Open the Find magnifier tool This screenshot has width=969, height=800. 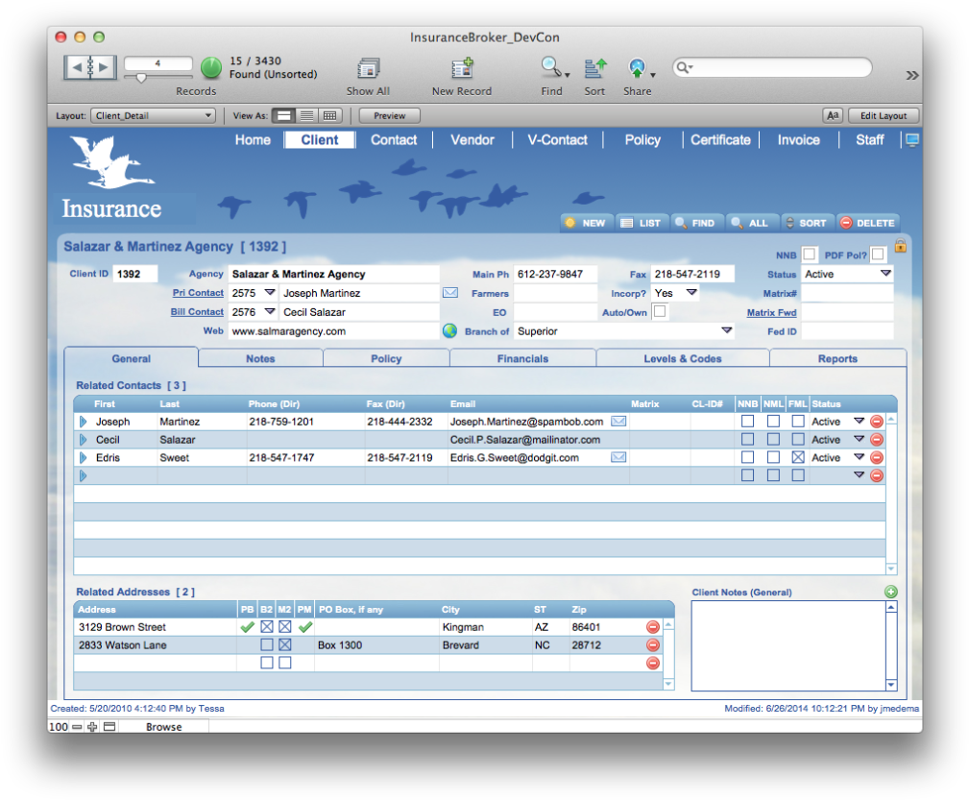pyautogui.click(x=550, y=67)
